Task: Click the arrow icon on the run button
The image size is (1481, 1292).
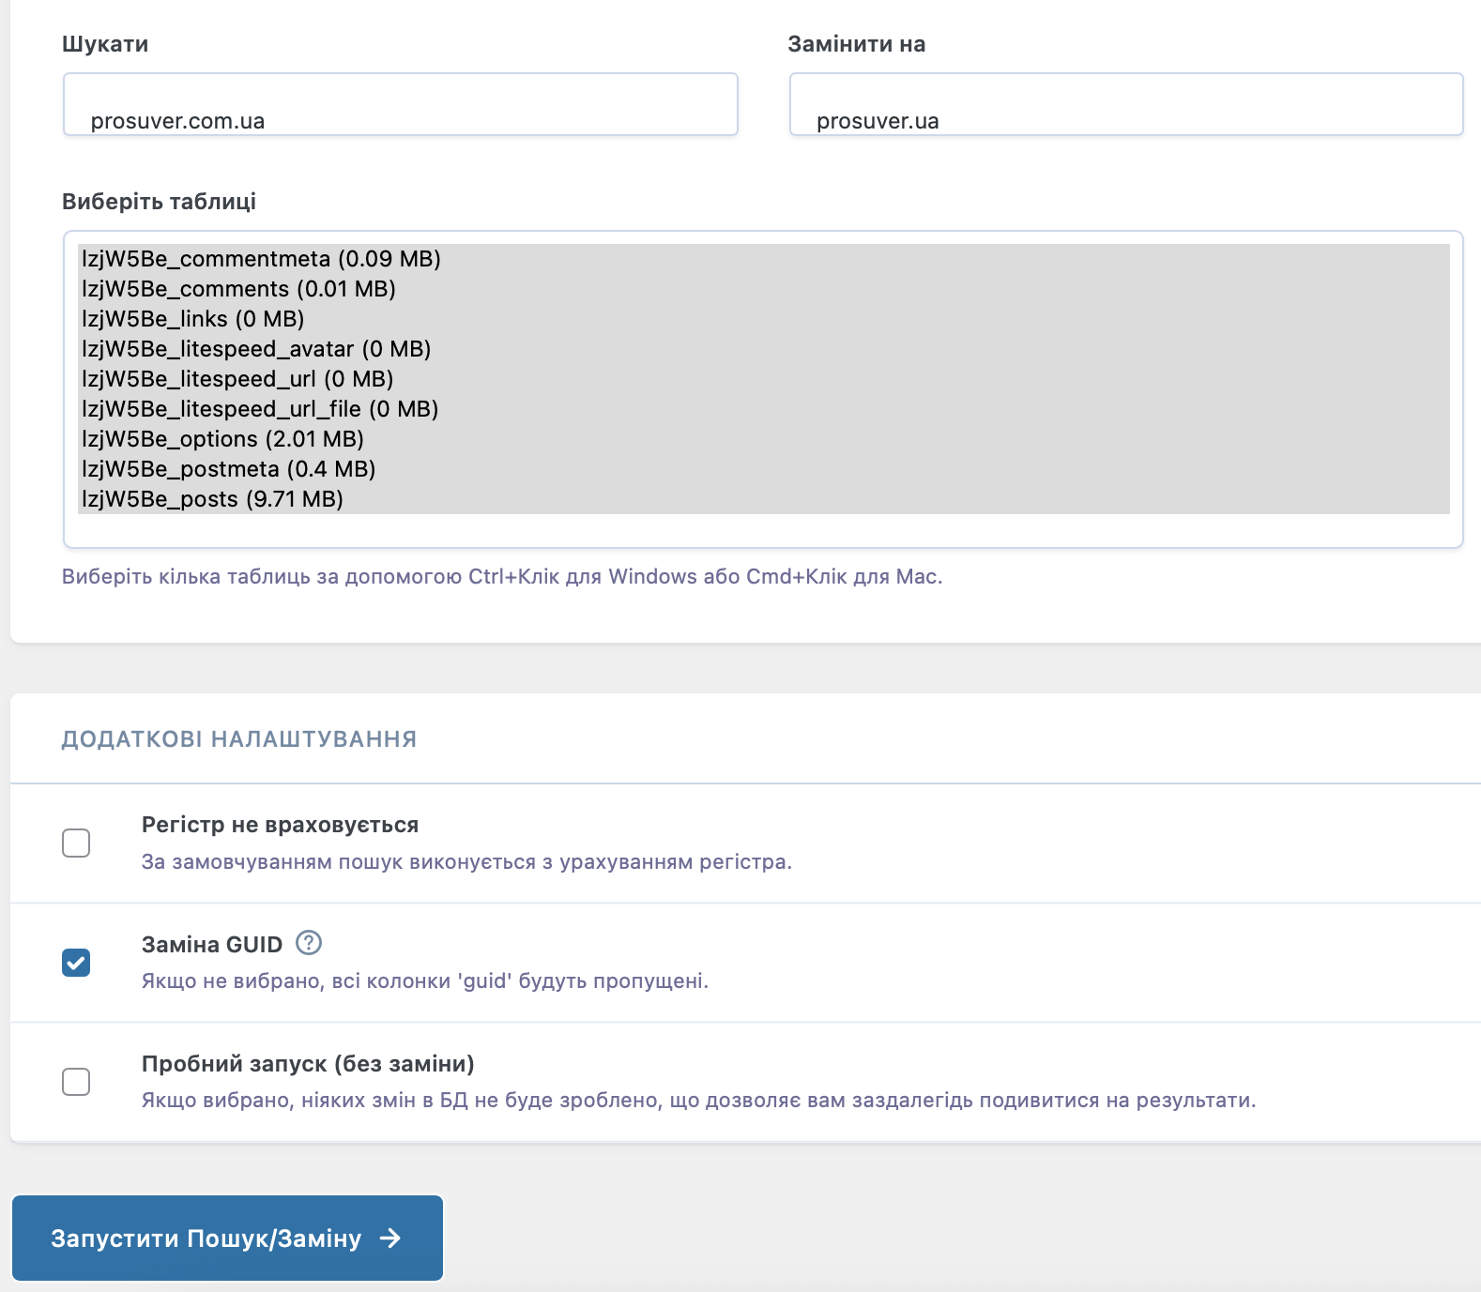Action: pyautogui.click(x=390, y=1239)
